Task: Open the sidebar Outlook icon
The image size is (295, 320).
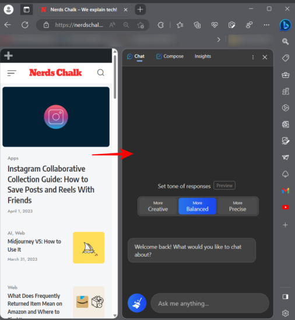Action: (286, 124)
